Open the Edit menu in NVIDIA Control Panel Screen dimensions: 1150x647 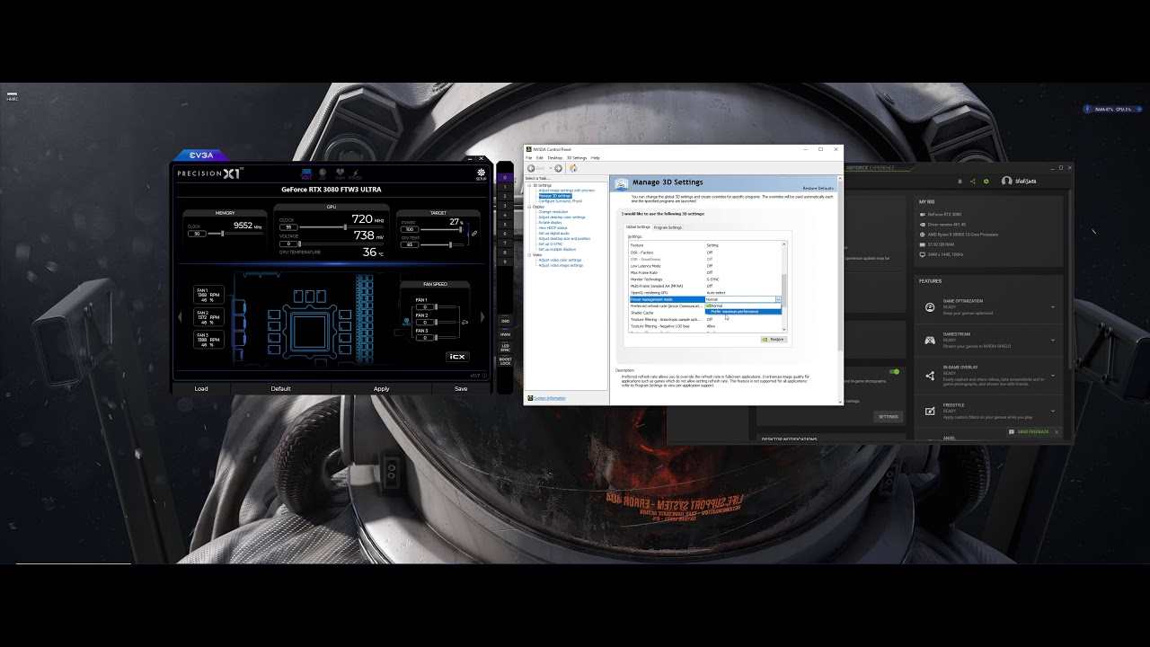pos(540,158)
